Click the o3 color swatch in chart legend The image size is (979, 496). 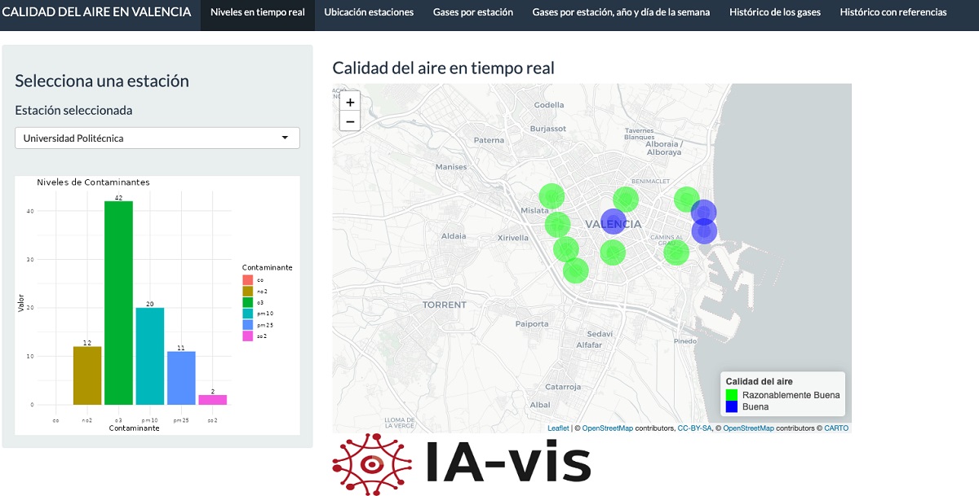pos(249,301)
